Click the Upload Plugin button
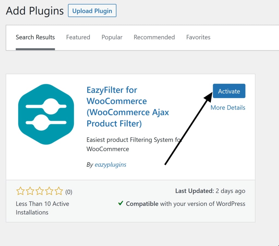The width and height of the screenshot is (279, 246). click(92, 11)
